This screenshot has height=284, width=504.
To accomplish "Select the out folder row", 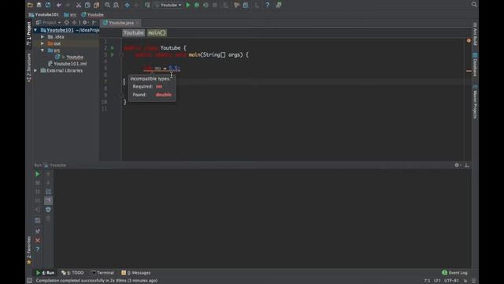I will pyautogui.click(x=66, y=43).
